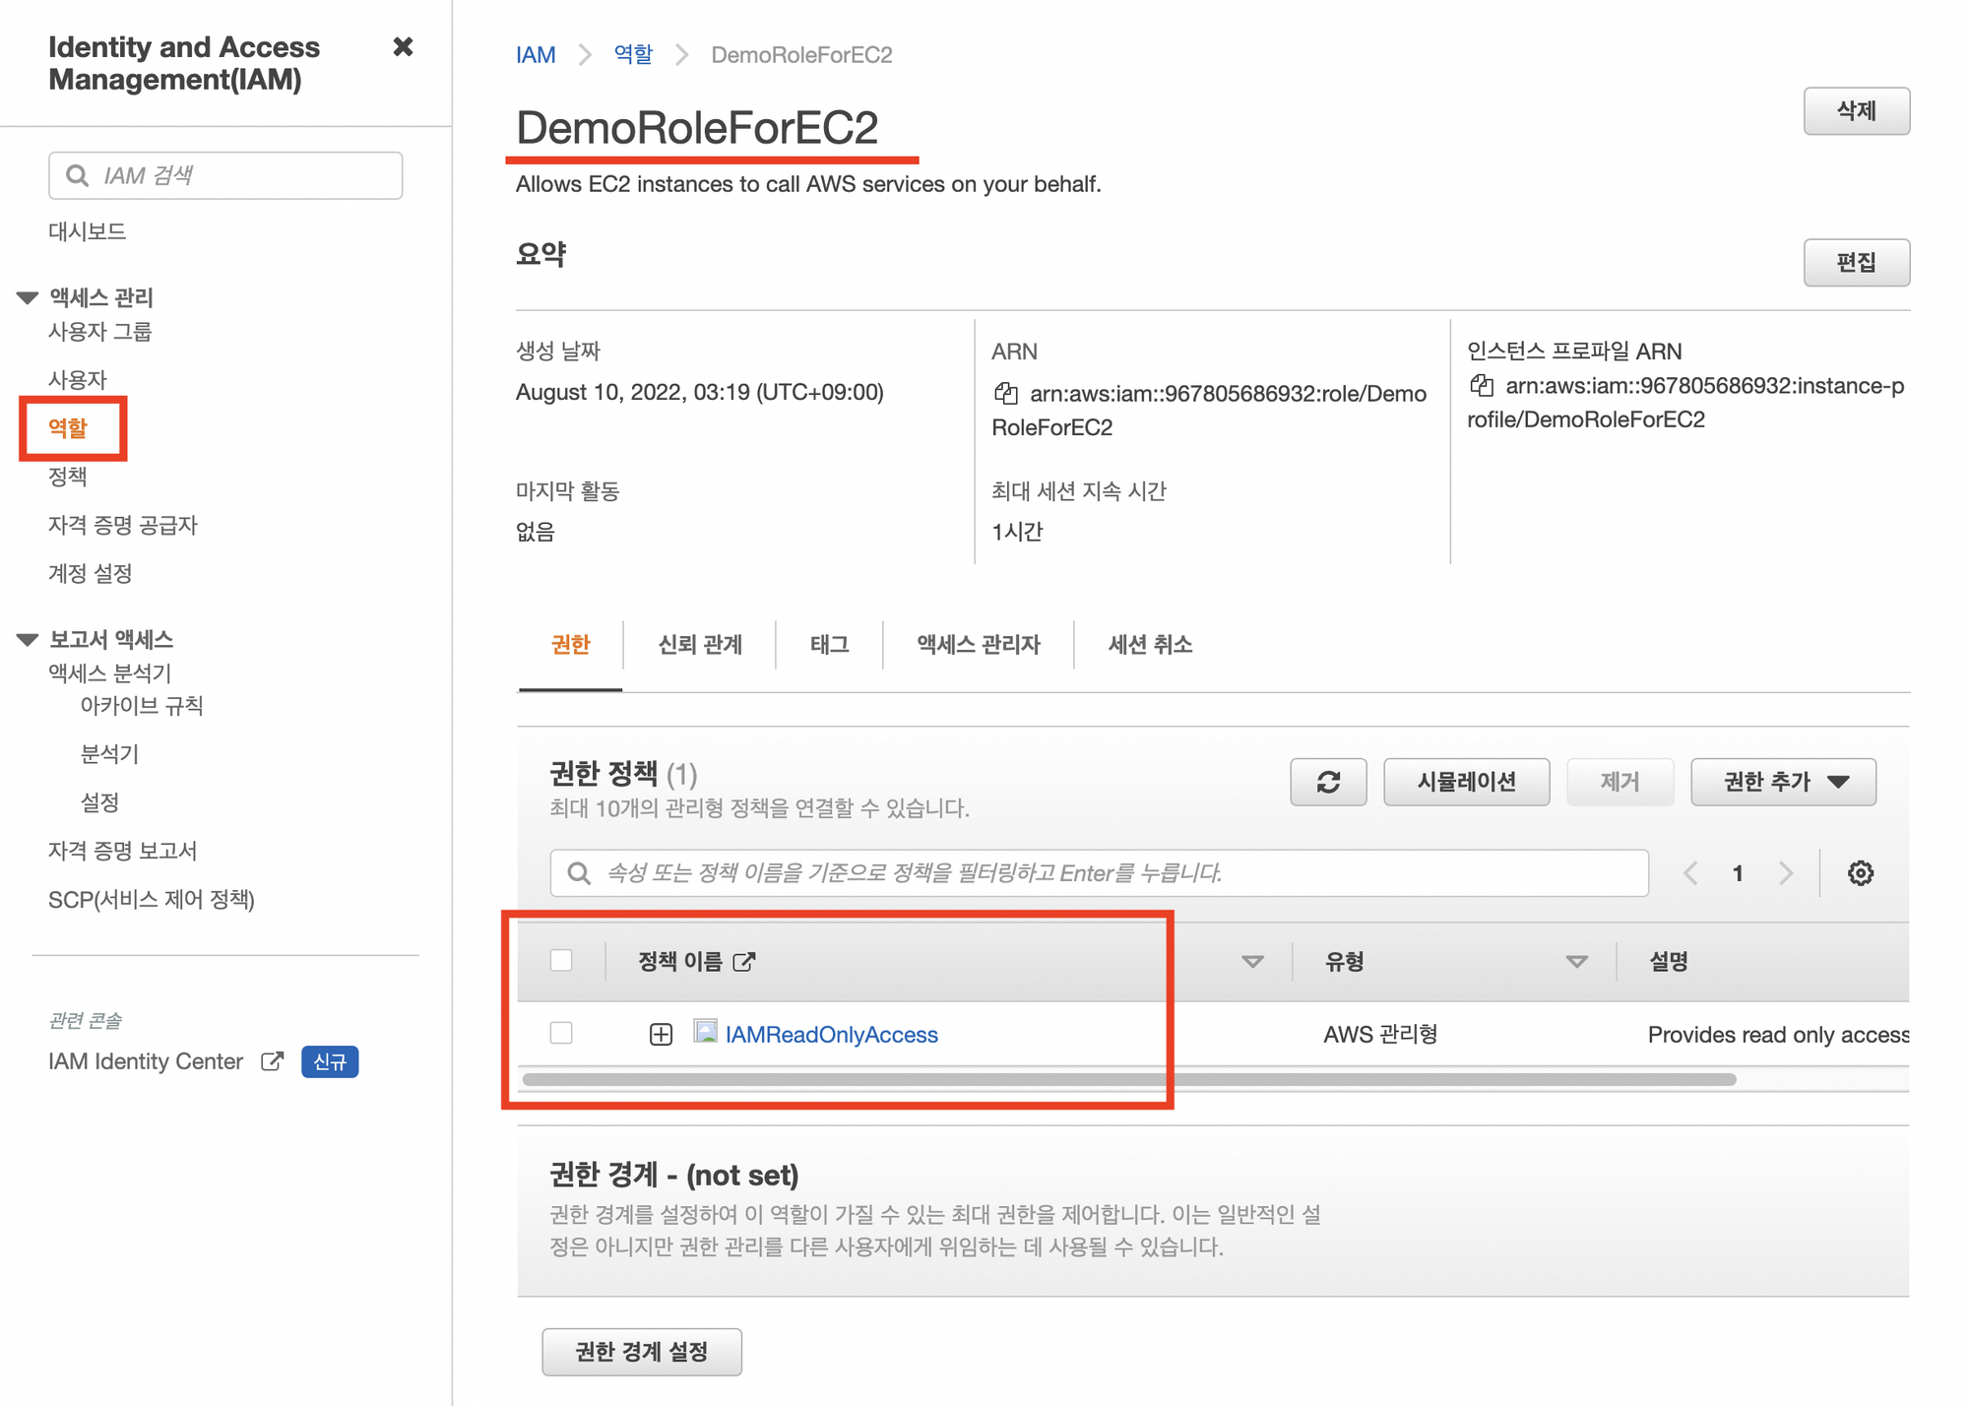Screen dimensions: 1969x1406
Task: Check the IAMReadOnlyAccess row checkbox
Action: pos(561,1033)
